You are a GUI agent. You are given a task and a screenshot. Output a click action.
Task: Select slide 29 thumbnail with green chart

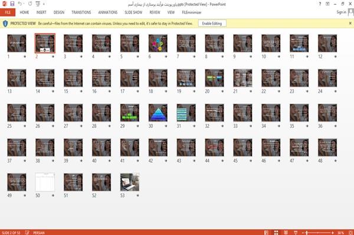[130, 112]
